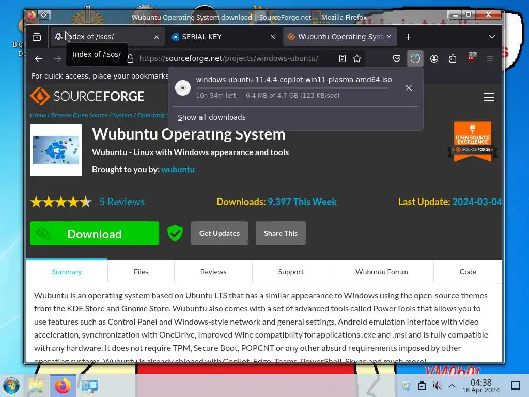Click the five-star rating
This screenshot has height=397, width=529.
coord(61,202)
